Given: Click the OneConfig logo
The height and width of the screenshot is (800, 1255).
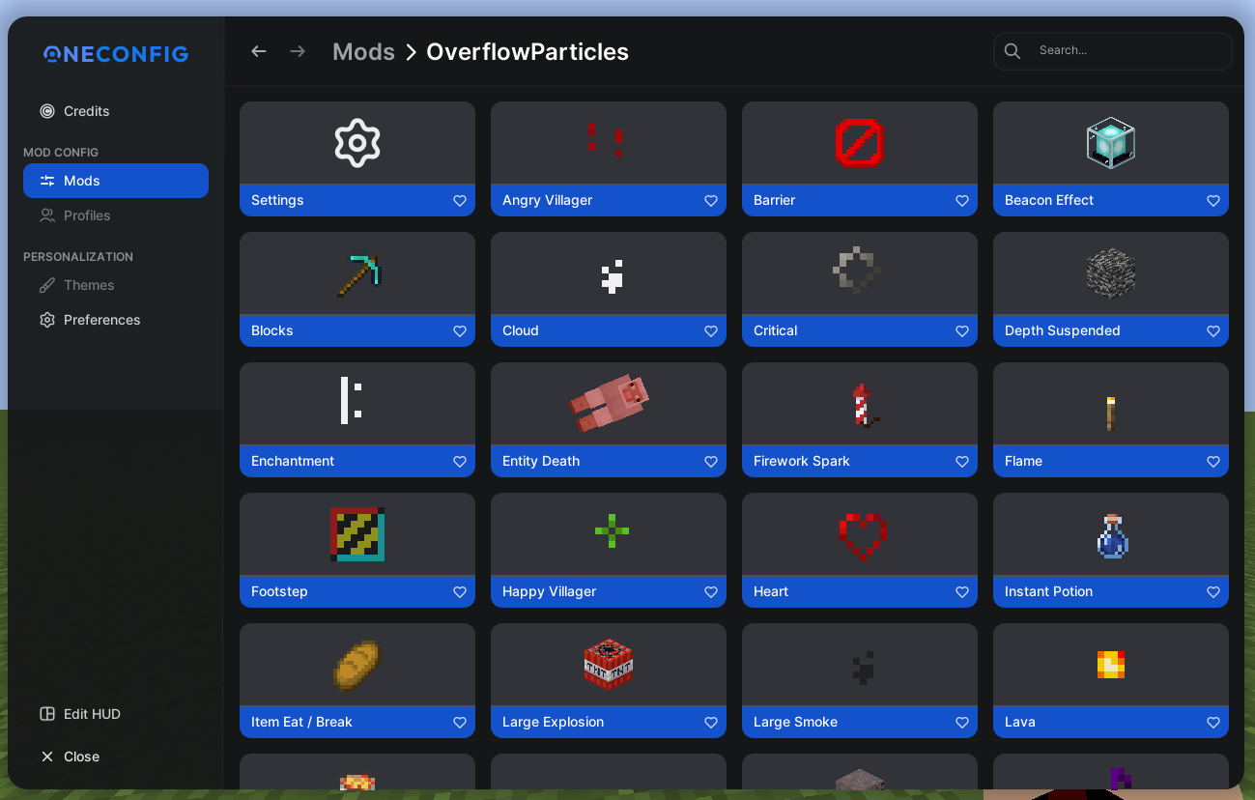Looking at the screenshot, I should tap(116, 54).
